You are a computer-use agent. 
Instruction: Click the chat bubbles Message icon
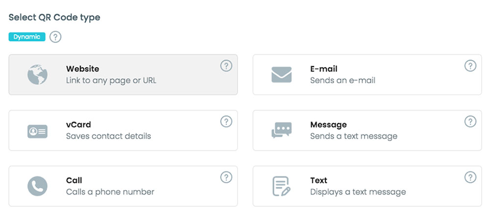(x=282, y=130)
